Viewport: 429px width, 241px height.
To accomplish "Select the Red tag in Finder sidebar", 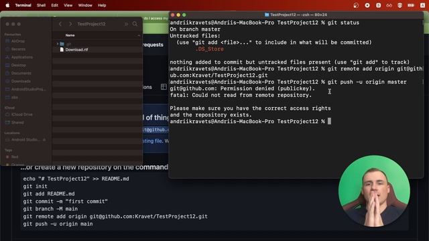I will click(15, 157).
